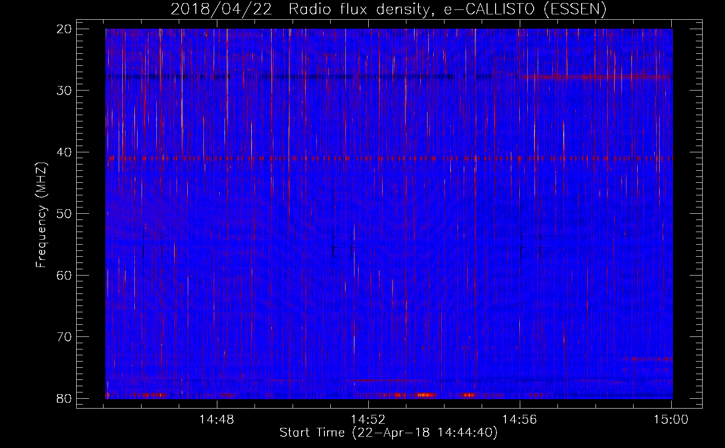
Task: Click the 14:56 time tick label
Action: pyautogui.click(x=520, y=420)
